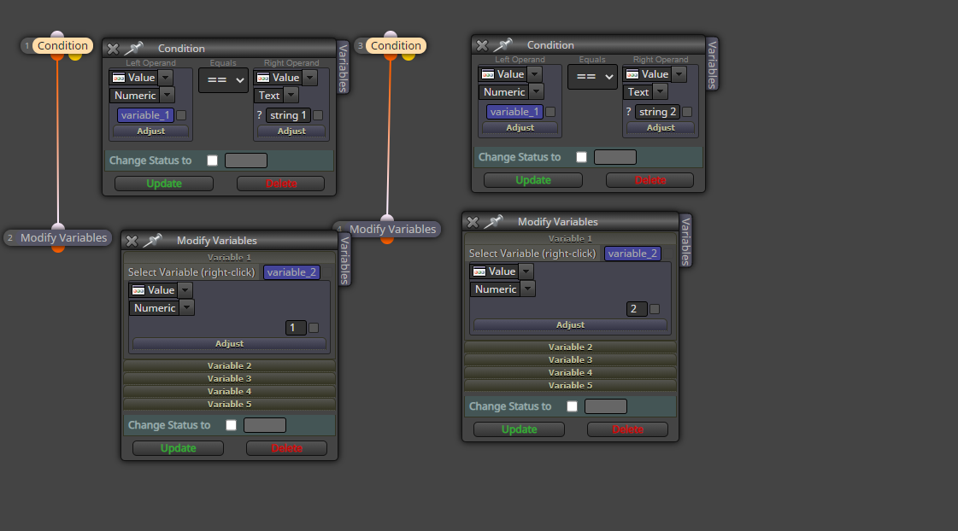Enable Change Status in string 2 Condition panel

(x=582, y=157)
